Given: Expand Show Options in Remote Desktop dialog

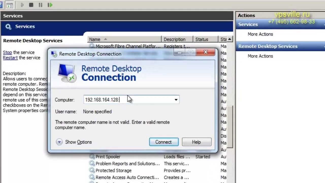Looking at the screenshot, I should click(74, 142).
